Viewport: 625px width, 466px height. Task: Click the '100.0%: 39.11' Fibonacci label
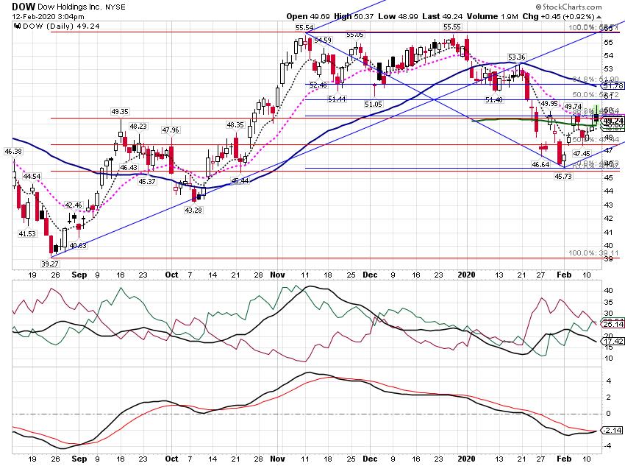(x=593, y=253)
